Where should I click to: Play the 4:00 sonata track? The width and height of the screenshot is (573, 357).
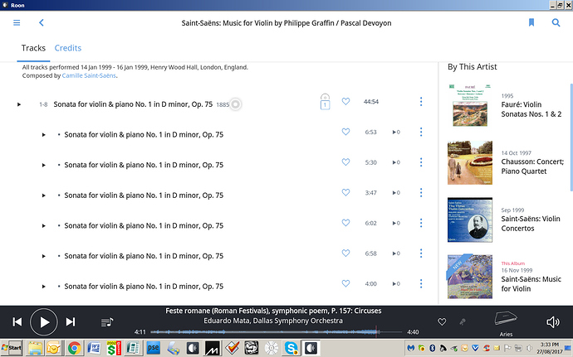click(x=43, y=287)
